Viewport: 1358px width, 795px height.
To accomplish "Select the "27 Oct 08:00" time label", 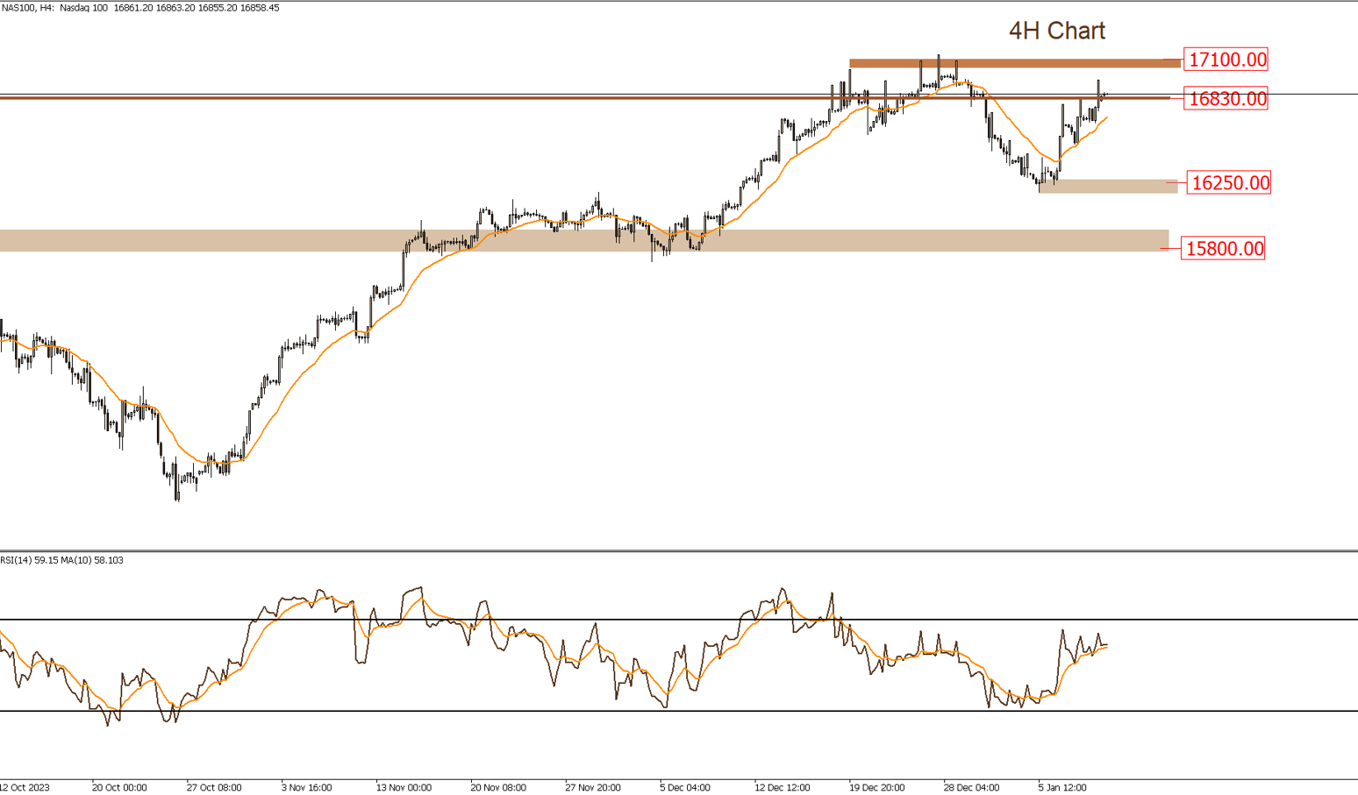I will click(213, 787).
